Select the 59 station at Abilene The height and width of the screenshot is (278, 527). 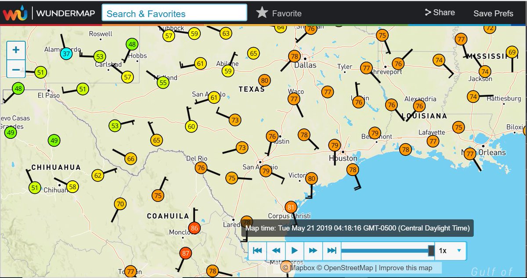click(228, 71)
